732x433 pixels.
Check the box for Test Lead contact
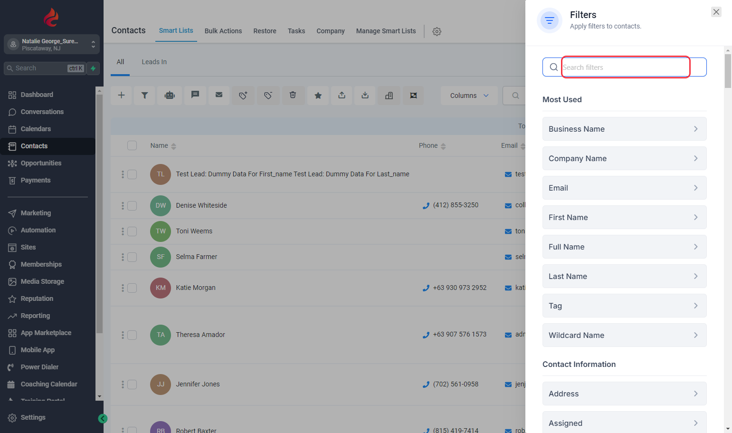(x=132, y=174)
